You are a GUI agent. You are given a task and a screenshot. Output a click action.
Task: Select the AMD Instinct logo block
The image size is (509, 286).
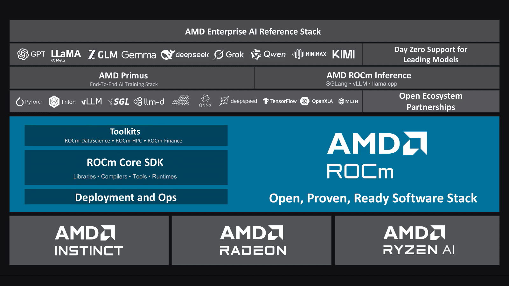89,241
